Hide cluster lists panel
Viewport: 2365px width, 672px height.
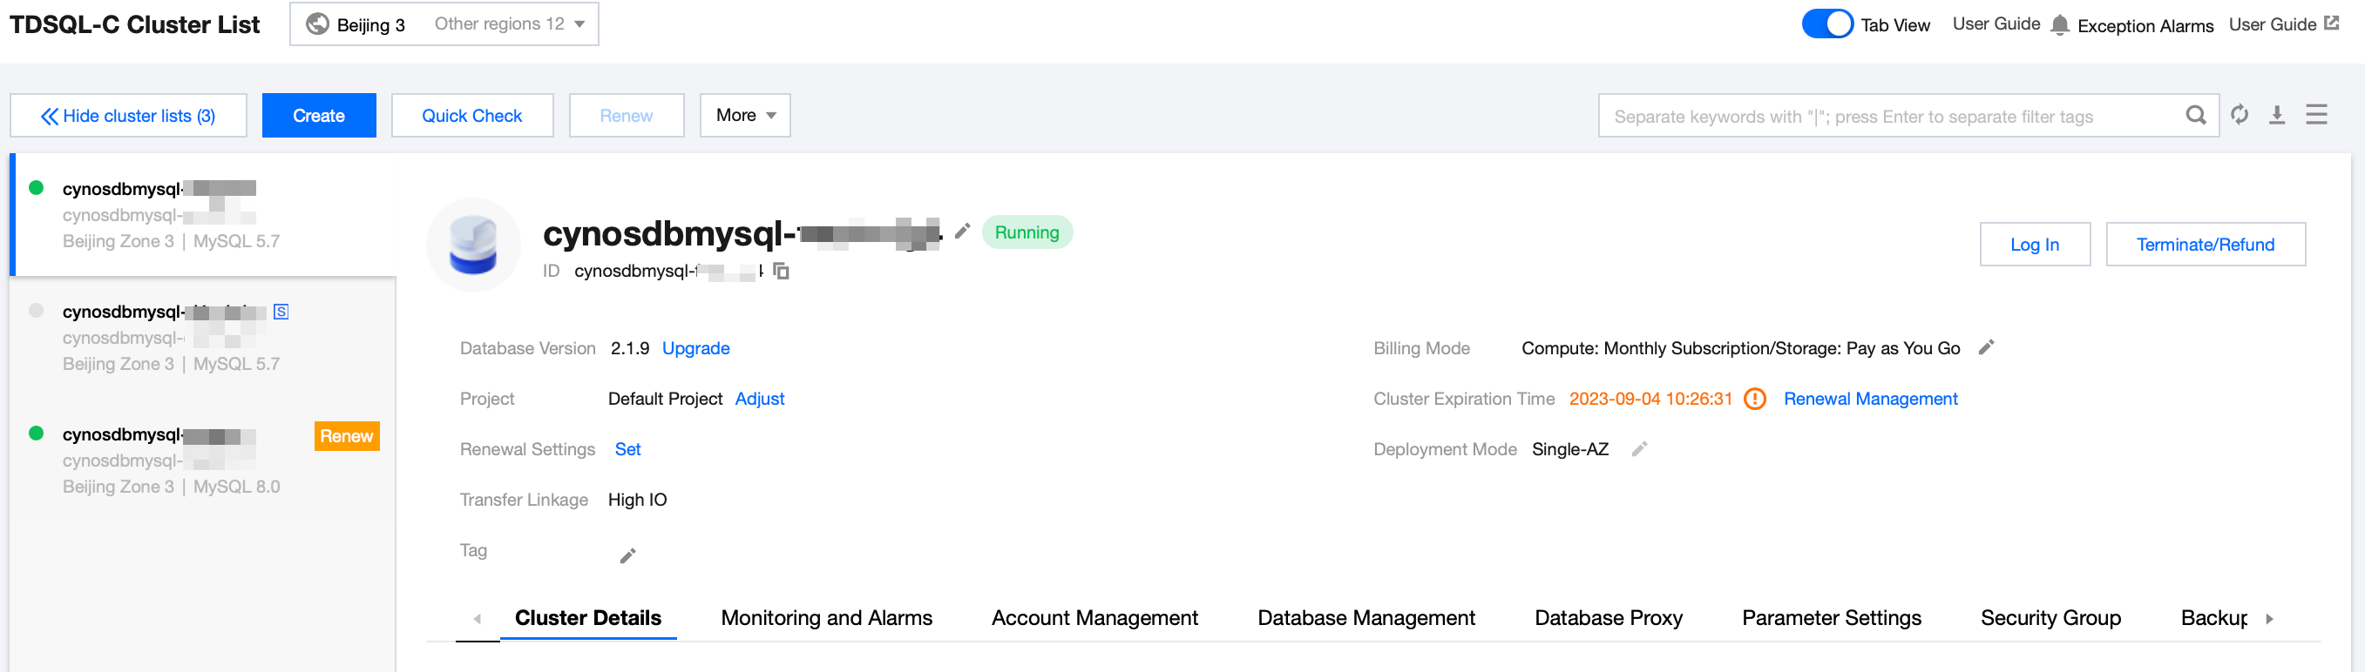pyautogui.click(x=129, y=116)
